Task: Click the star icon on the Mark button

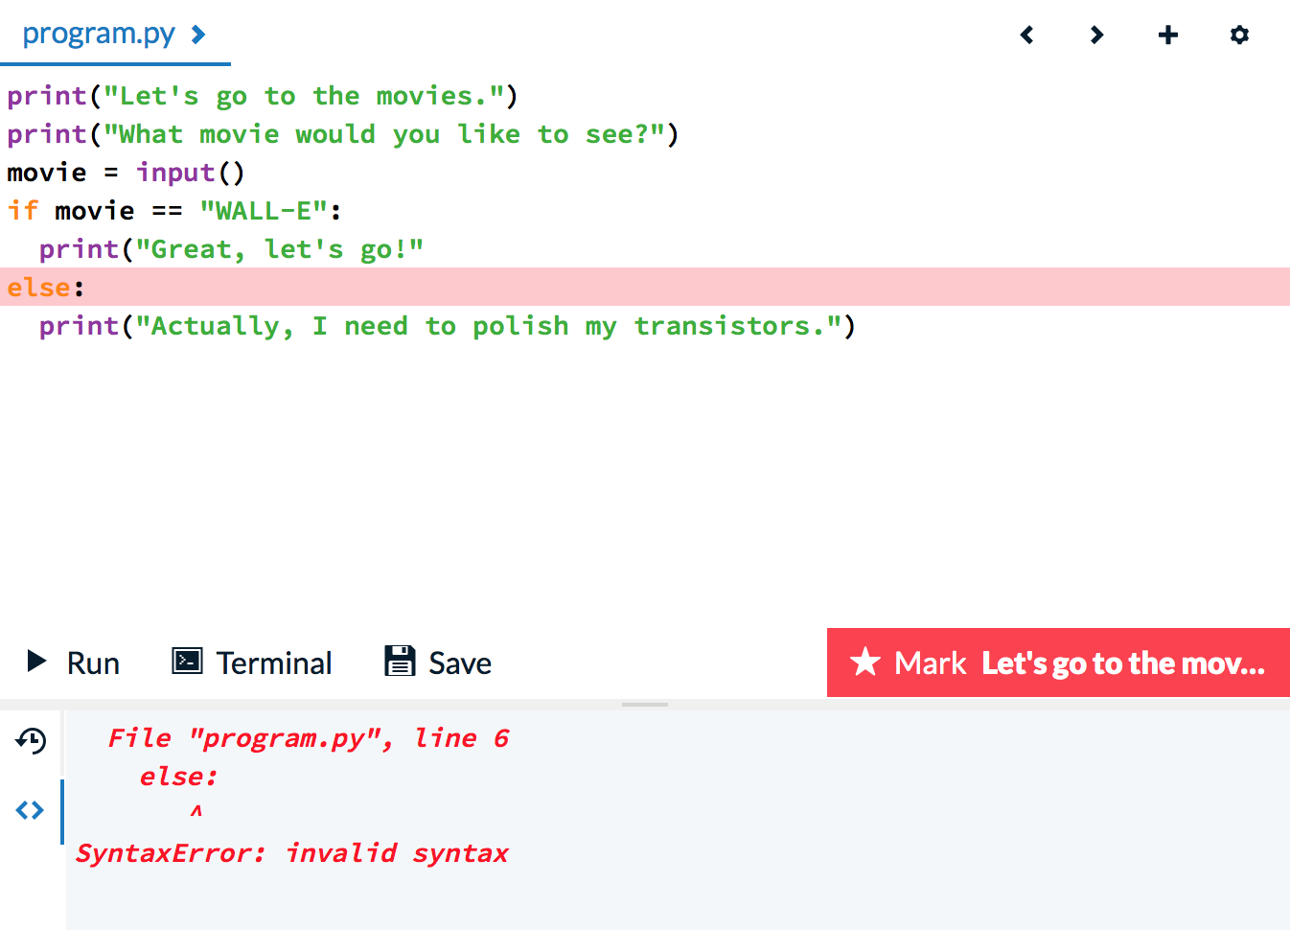Action: click(864, 662)
